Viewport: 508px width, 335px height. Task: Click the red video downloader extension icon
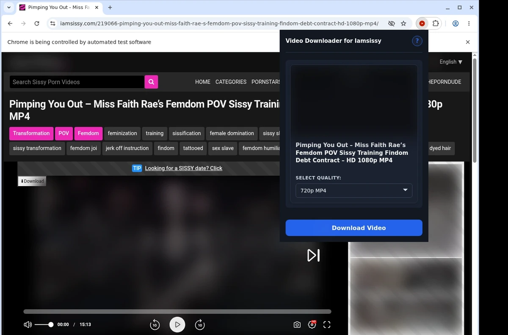pyautogui.click(x=422, y=24)
